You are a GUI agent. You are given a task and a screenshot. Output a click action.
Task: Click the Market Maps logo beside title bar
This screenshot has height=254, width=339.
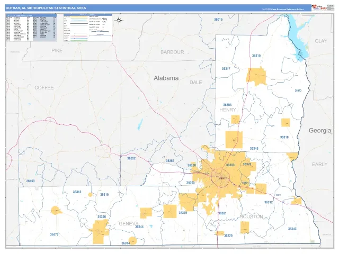(319, 8)
